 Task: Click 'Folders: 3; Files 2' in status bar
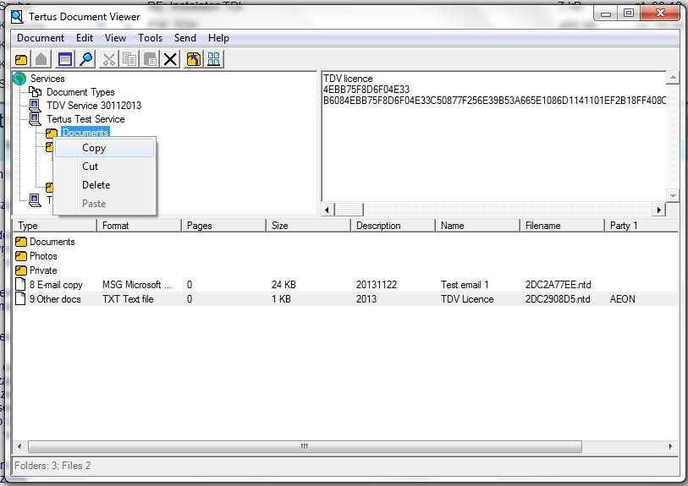coord(52,466)
